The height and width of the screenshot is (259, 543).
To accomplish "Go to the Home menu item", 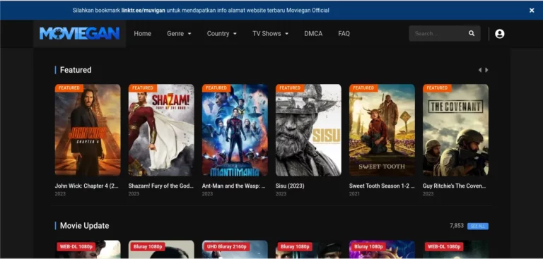I will 142,34.
